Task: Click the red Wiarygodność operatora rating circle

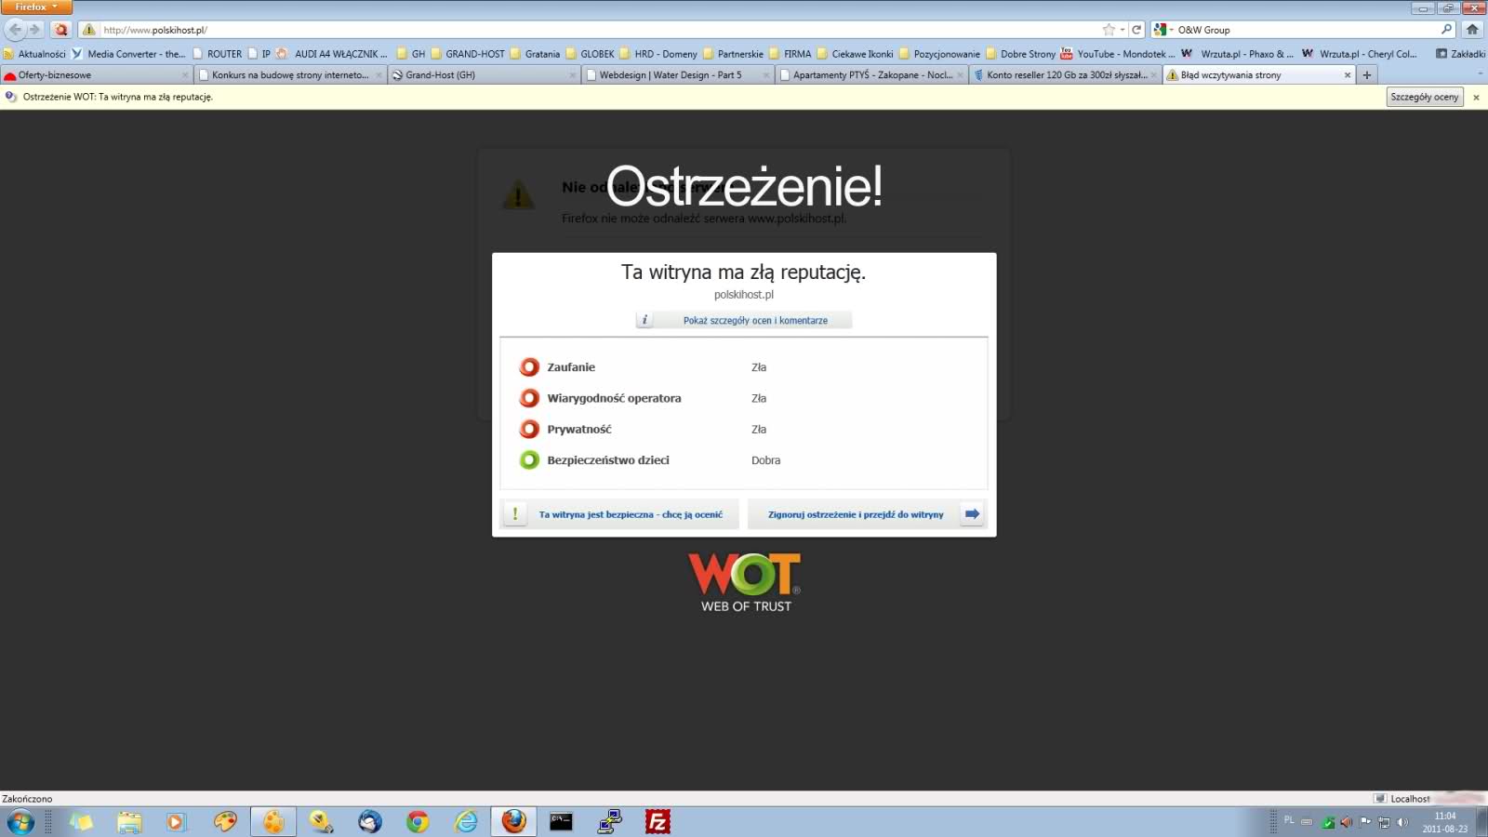Action: [x=529, y=398]
